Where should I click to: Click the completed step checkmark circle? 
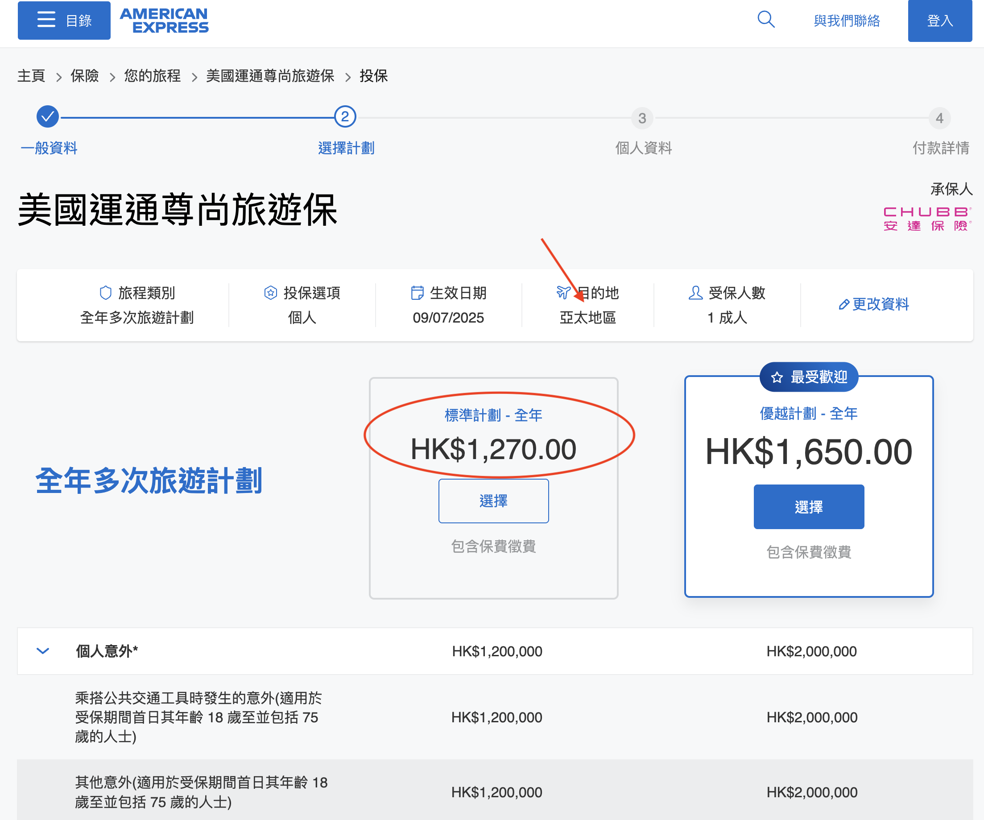(x=48, y=117)
